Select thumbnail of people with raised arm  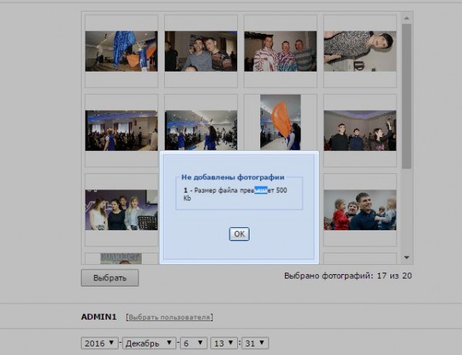pyautogui.click(x=360, y=130)
